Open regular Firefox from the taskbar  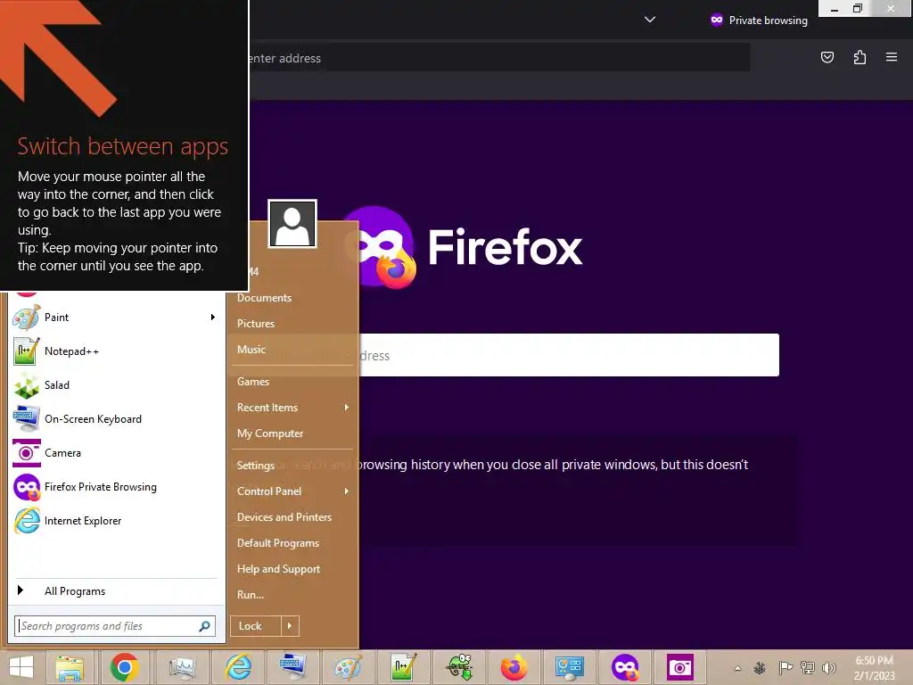tap(514, 667)
